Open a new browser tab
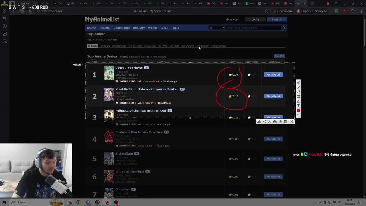The width and height of the screenshot is (366, 206). pyautogui.click(x=312, y=3)
